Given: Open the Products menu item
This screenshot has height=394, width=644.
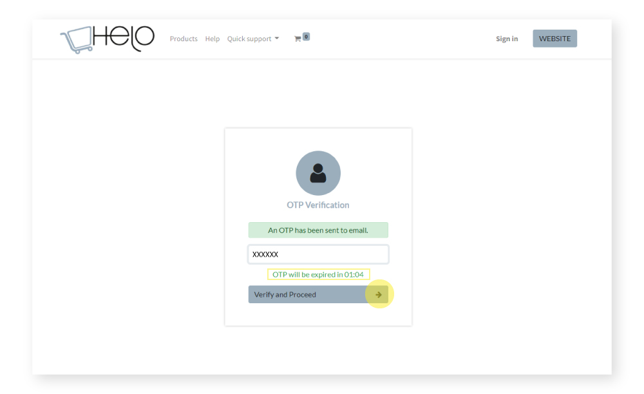Looking at the screenshot, I should click(x=184, y=39).
